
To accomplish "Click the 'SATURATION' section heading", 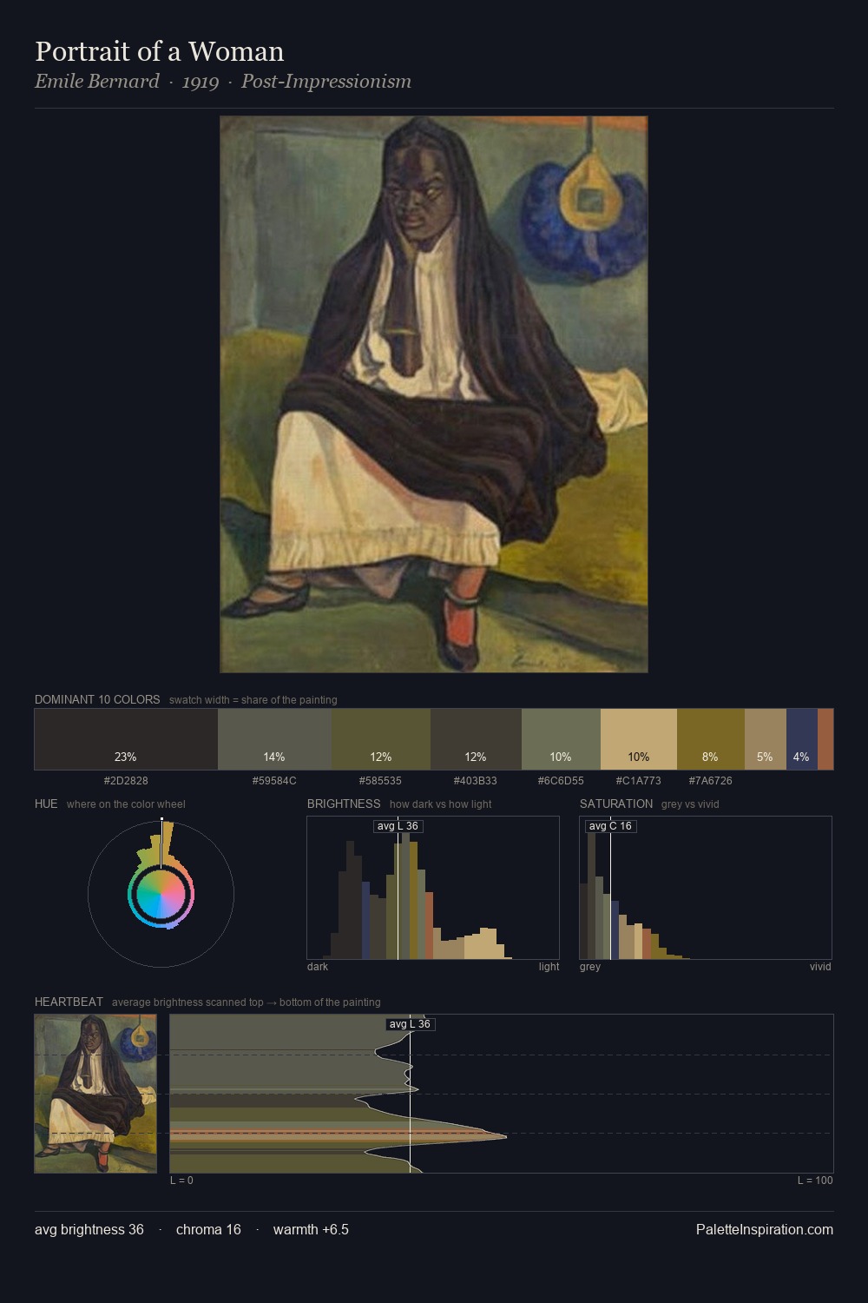I will (x=616, y=804).
